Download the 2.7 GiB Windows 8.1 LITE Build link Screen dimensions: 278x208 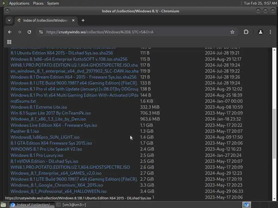tap(74, 179)
